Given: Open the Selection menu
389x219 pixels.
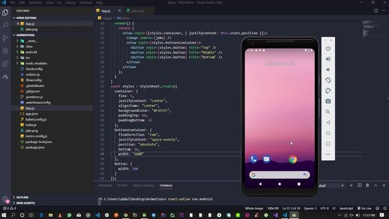Looking at the screenshot, I should tap(35, 2).
